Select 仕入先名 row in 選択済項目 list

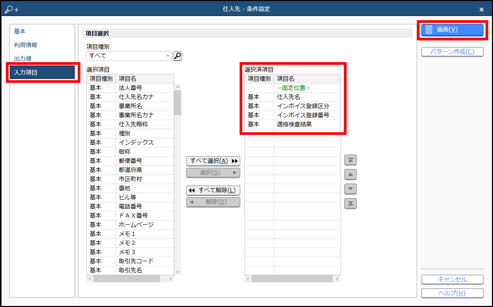click(292, 97)
